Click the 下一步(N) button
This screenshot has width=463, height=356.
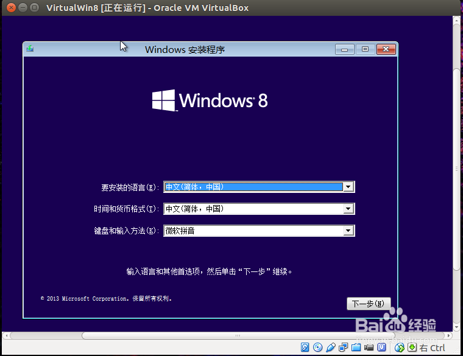[x=369, y=304]
